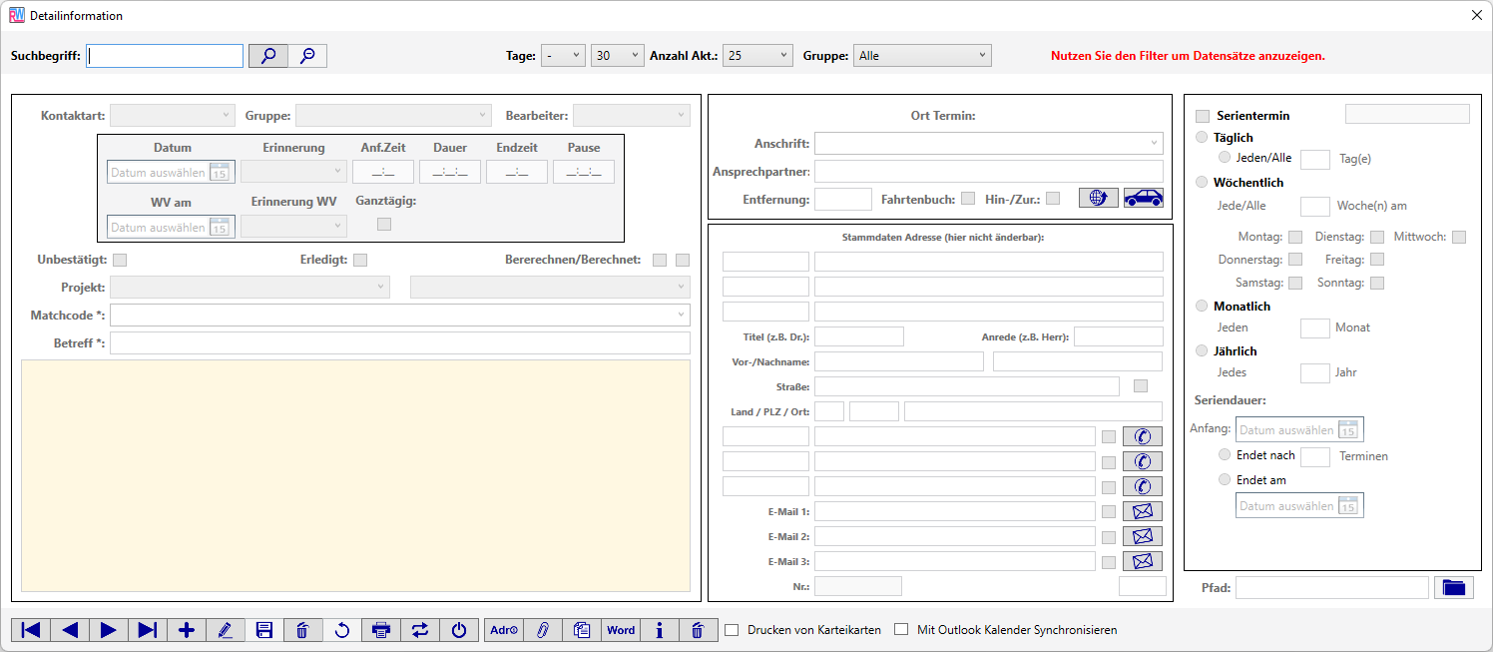Go to the next record
This screenshot has height=652, width=1493.
click(109, 630)
